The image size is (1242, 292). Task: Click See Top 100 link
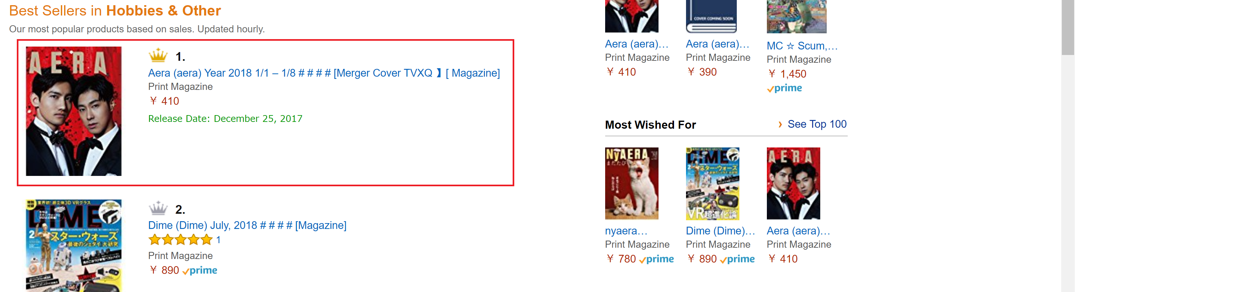pyautogui.click(x=817, y=124)
